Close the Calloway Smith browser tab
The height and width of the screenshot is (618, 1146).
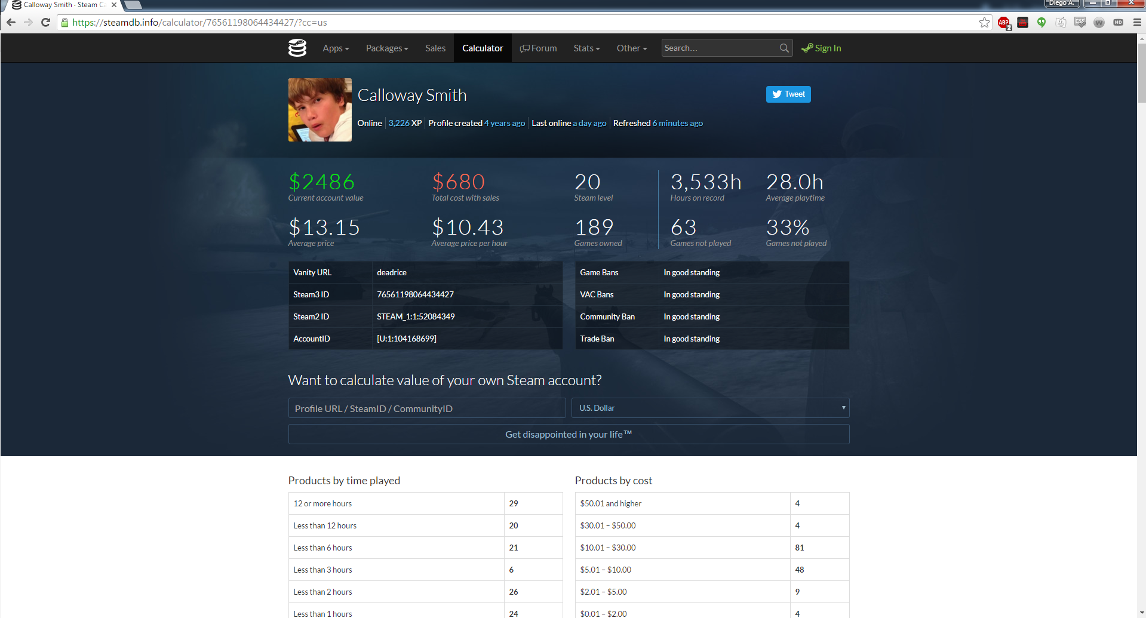(114, 5)
